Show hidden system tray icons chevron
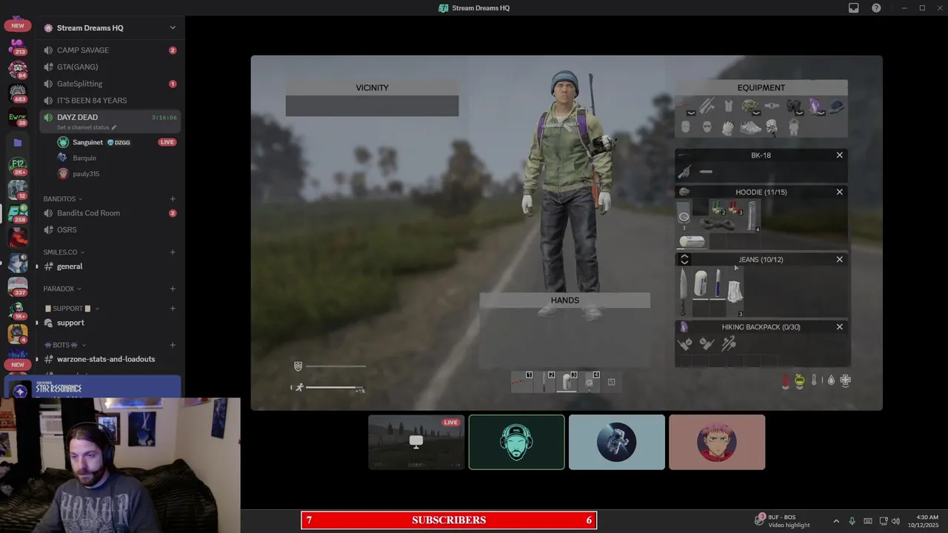Screen dimensions: 948x533 coord(836,521)
